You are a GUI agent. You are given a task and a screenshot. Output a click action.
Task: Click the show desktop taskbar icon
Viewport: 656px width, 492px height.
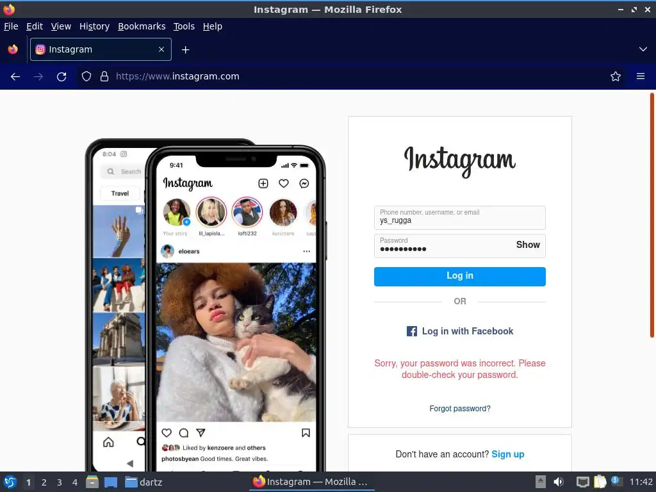[111, 482]
